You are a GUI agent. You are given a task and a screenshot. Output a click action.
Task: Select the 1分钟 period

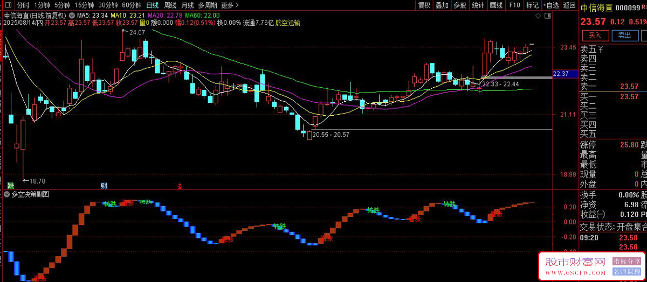point(42,5)
